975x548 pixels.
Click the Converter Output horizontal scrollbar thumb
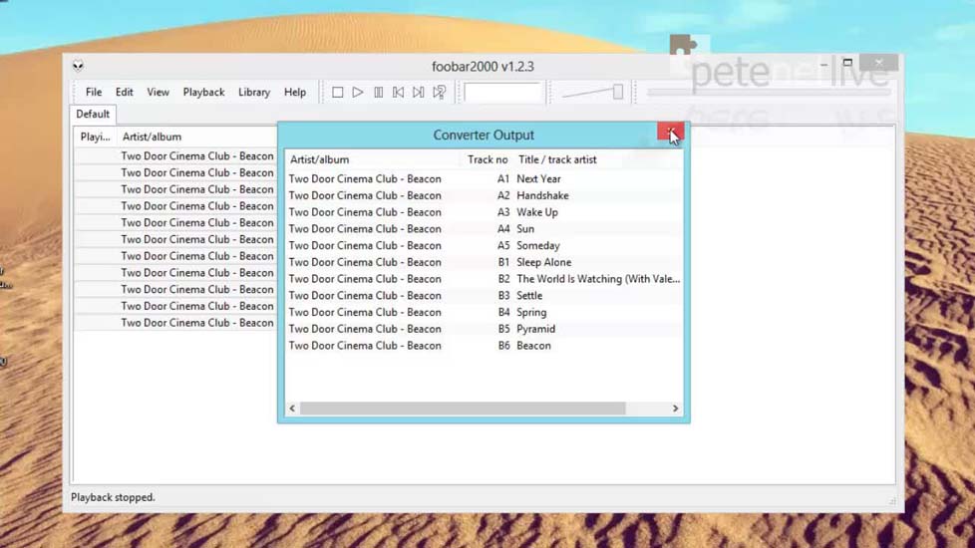463,409
